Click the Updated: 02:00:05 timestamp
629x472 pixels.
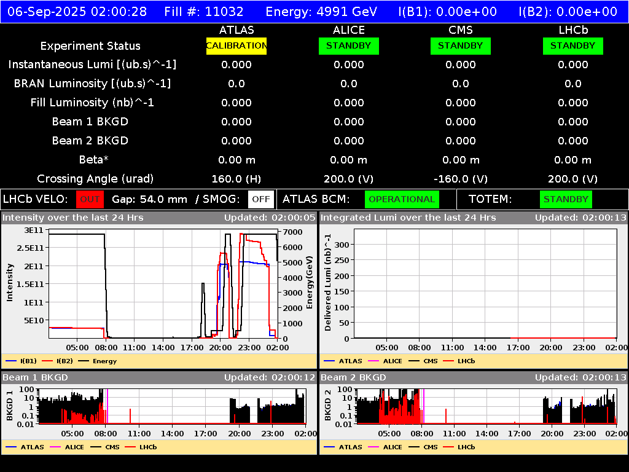click(x=270, y=218)
